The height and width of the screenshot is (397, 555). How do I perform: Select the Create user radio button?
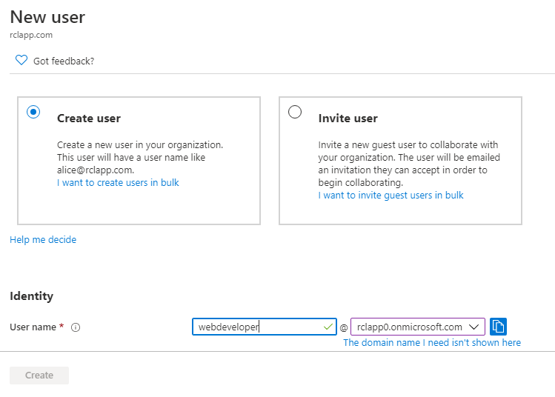[x=33, y=112]
